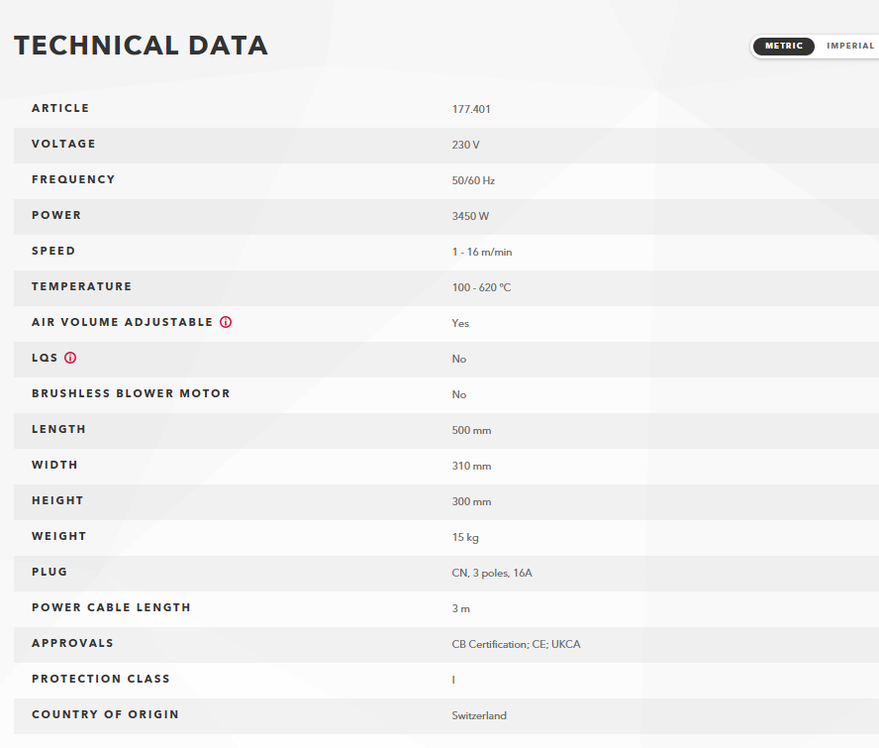Click the Air Volume Adjustable label
This screenshot has height=748, width=879.
pyautogui.click(x=122, y=322)
